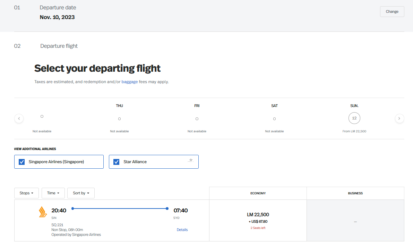413x248 pixels.
Task: Click the next dates arrow
Action: [399, 118]
